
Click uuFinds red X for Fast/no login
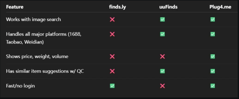162,86
